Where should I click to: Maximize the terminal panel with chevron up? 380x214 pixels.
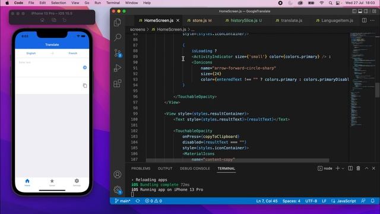(366, 168)
